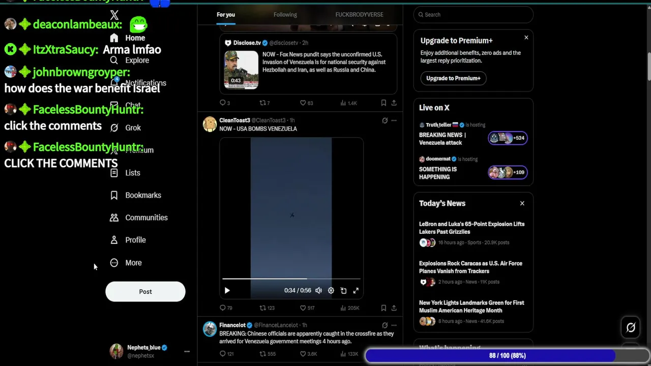The width and height of the screenshot is (651, 366).
Task: Bookmark the Disclose.tv post
Action: pyautogui.click(x=383, y=103)
